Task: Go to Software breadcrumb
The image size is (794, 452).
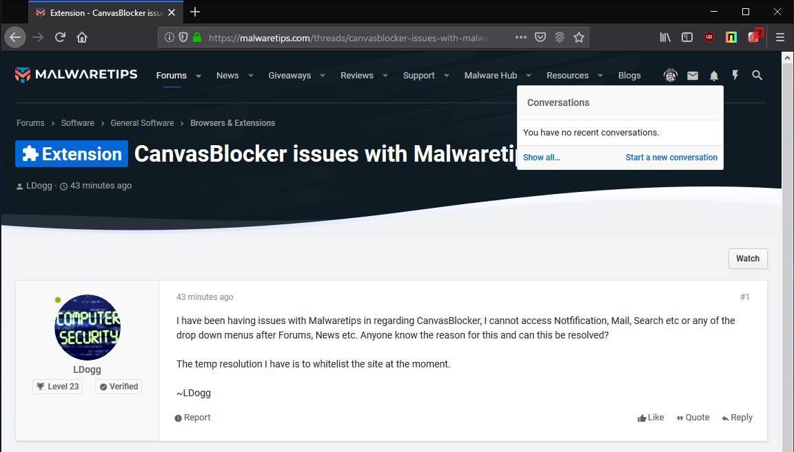Action: (x=77, y=123)
